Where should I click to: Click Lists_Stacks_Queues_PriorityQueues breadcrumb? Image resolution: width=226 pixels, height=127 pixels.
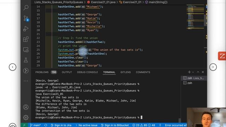click(x=59, y=2)
